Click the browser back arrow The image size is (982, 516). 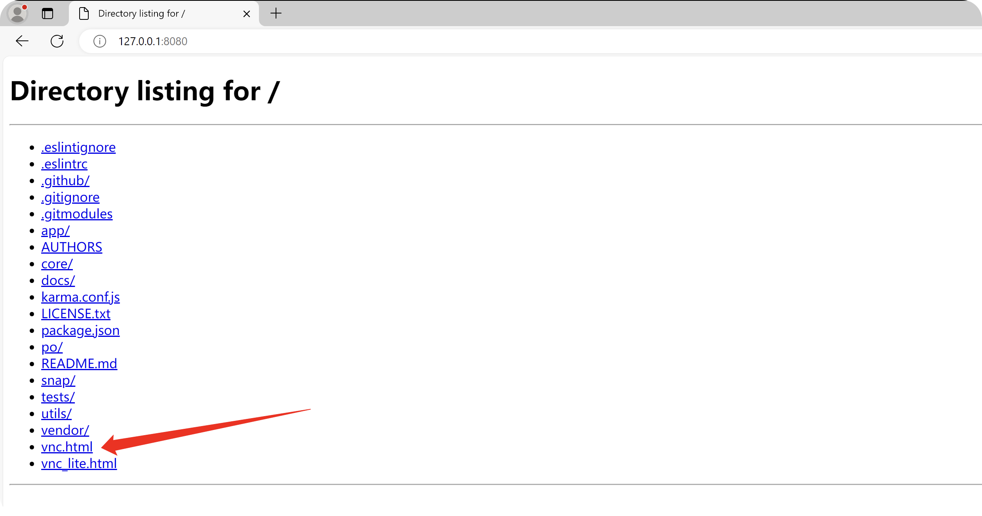point(22,41)
